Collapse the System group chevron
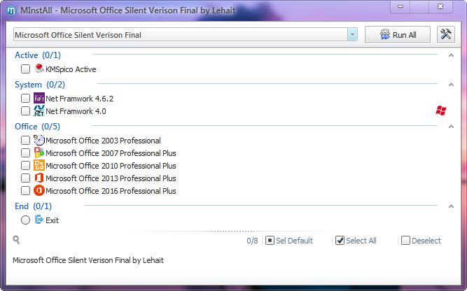 [x=451, y=85]
